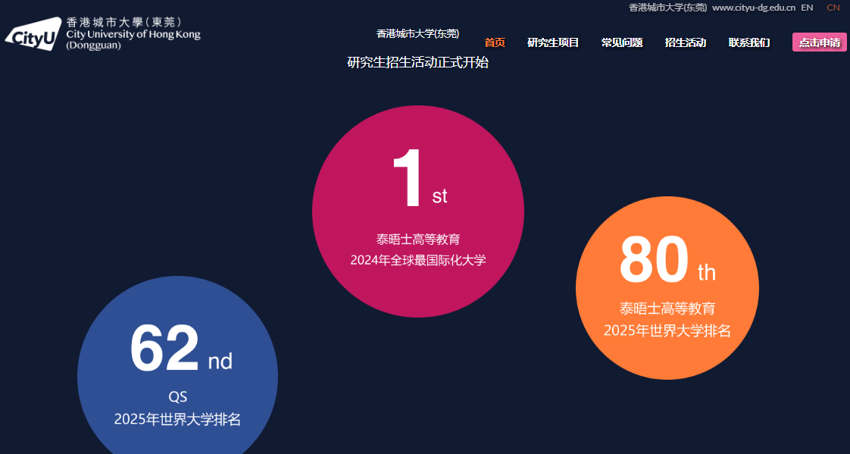
Task: Open the 招生活动 menu item
Action: [x=685, y=42]
